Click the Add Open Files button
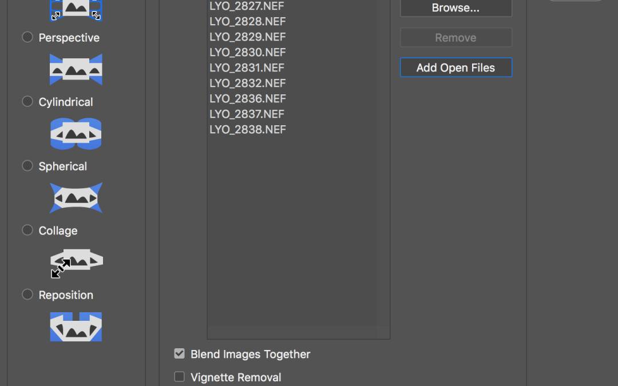Image resolution: width=618 pixels, height=386 pixels. click(455, 67)
